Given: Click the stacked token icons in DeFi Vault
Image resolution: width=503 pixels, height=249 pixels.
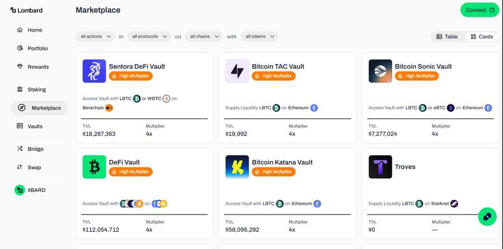Looking at the screenshot, I should coord(131,204).
